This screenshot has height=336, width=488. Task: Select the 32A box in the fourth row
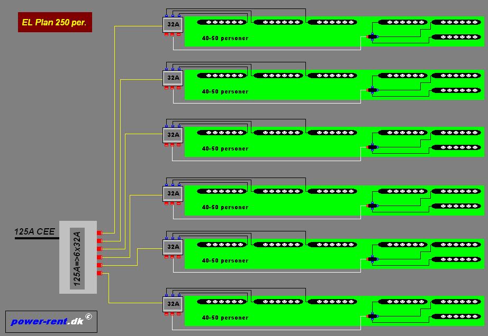(x=173, y=194)
